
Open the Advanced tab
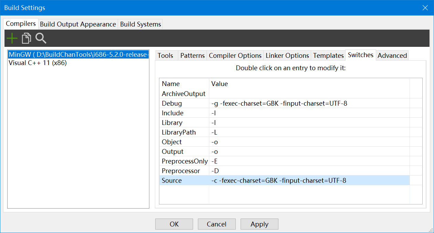click(392, 55)
